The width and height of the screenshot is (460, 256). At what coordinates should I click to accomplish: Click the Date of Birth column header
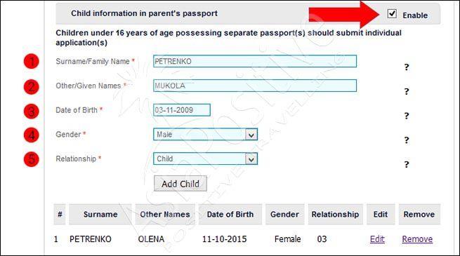(230, 215)
